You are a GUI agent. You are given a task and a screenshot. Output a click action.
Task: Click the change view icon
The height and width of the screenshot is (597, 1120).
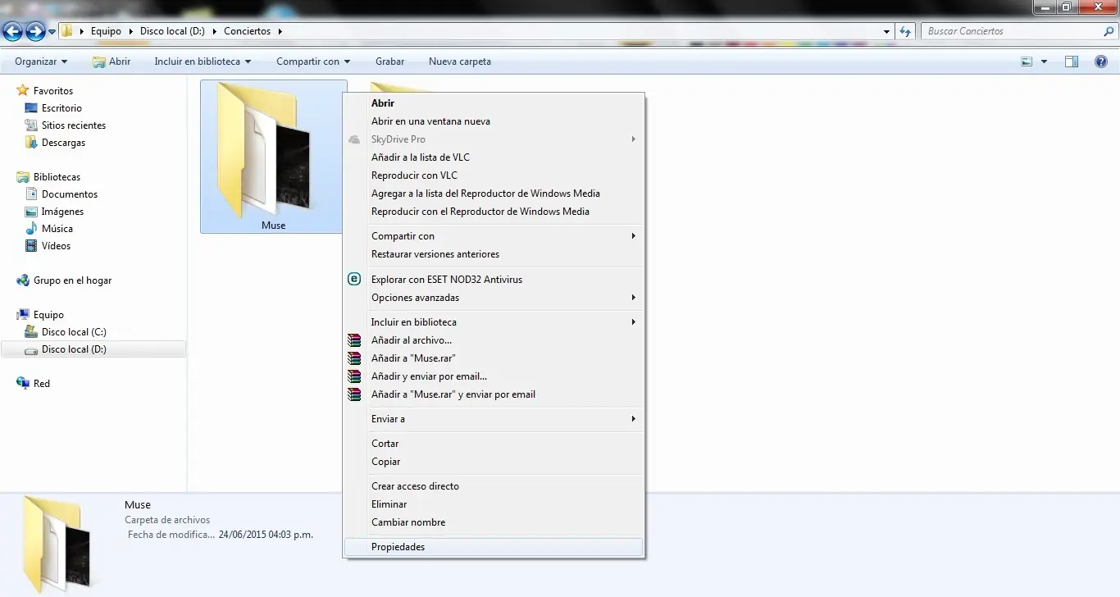click(x=1027, y=62)
